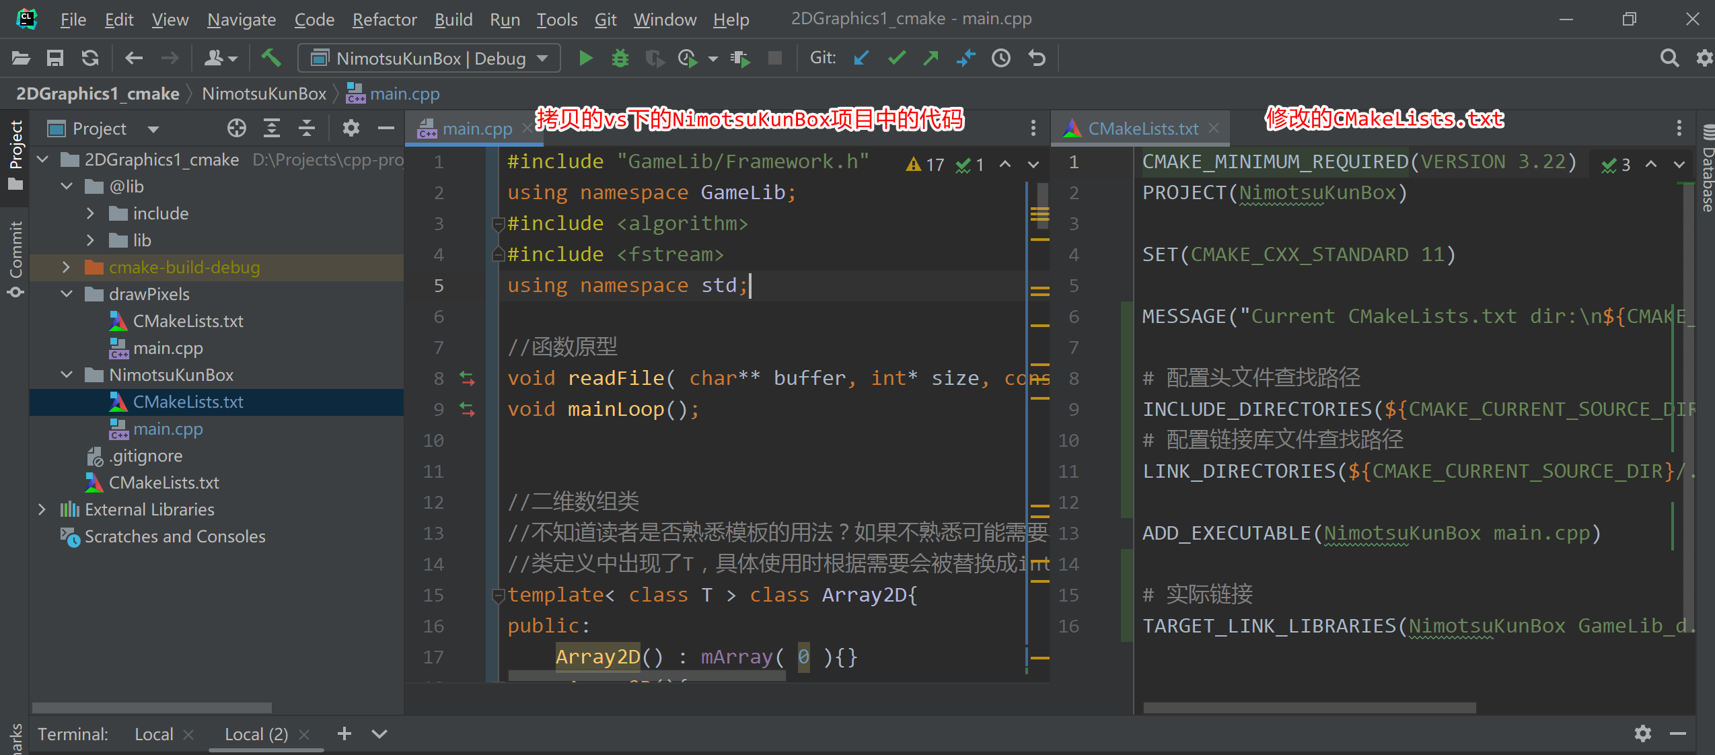Select main.cpp under NimotsuKunBox in tree
This screenshot has width=1715, height=755.
168,429
